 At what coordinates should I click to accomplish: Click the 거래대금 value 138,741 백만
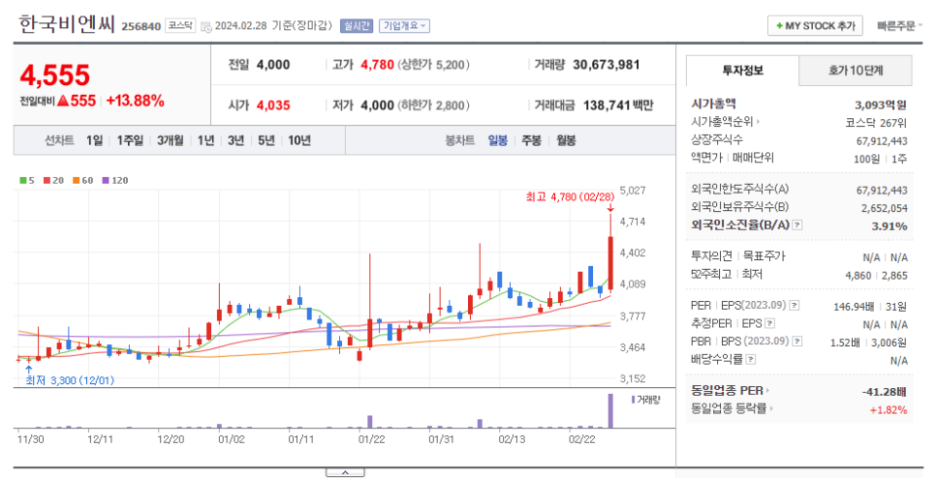tap(618, 105)
